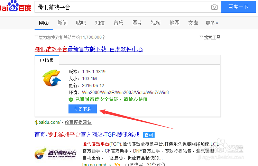Click the update date 2016-06-12
258x166 pixels.
[x=93, y=85]
